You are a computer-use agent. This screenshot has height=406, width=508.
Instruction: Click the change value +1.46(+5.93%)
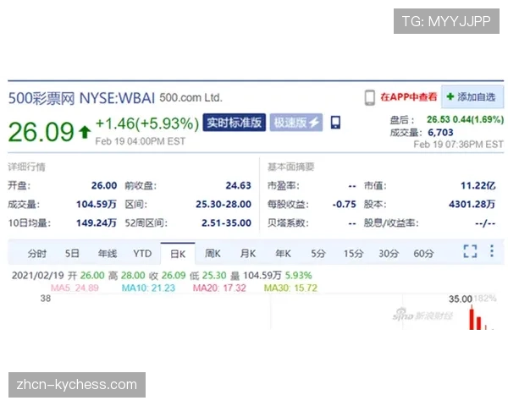(x=147, y=123)
